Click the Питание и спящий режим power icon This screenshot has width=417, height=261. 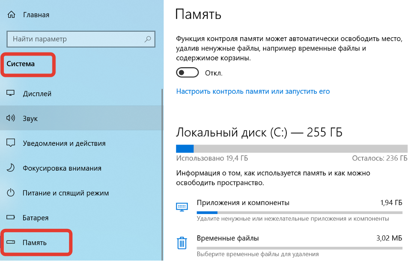10,193
